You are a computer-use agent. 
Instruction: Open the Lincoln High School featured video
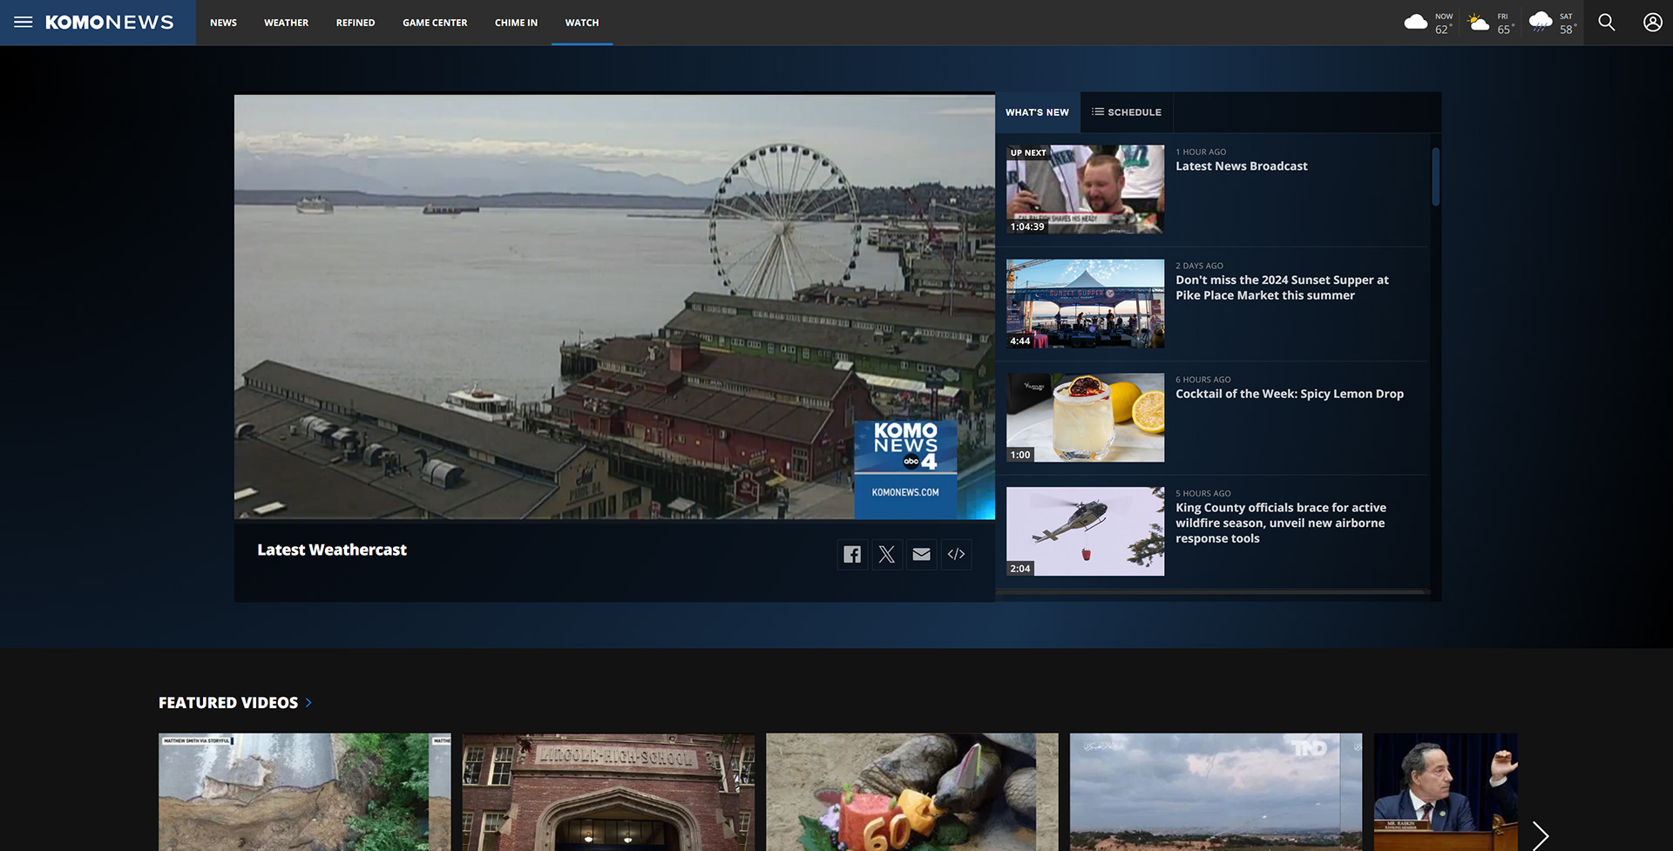coord(608,792)
